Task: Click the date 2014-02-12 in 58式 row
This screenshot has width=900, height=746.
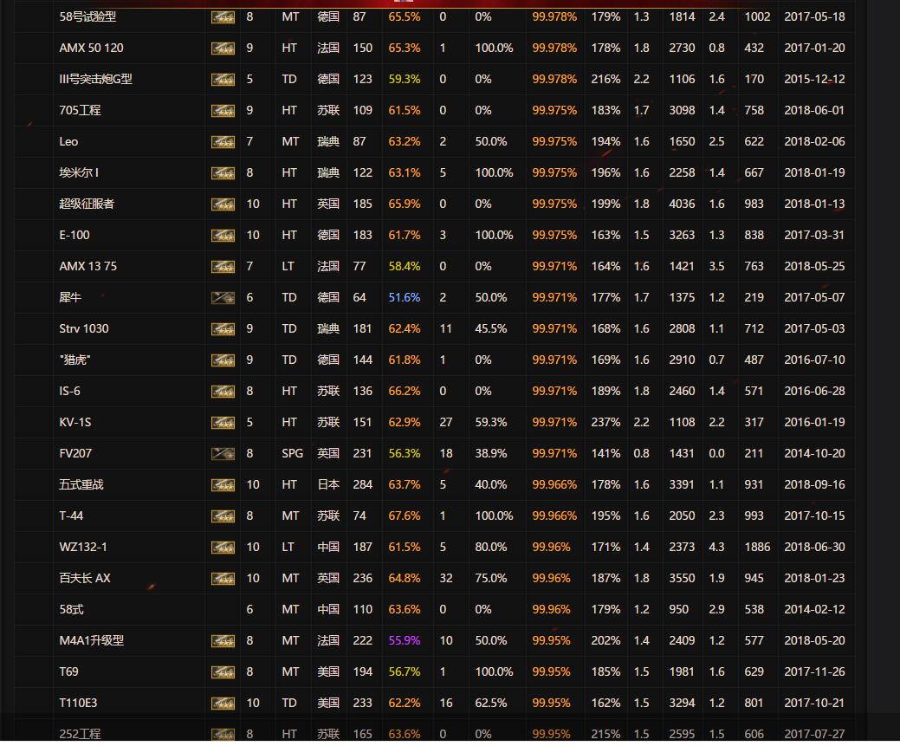Action: (x=814, y=609)
